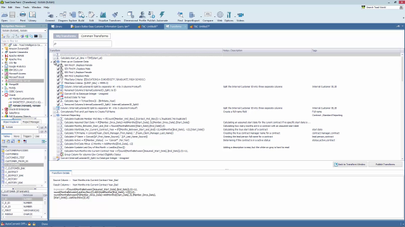Expand the Apache Cassandra connection node
Image resolution: width=405 pixels, height=227 pixels.
pos(3,52)
